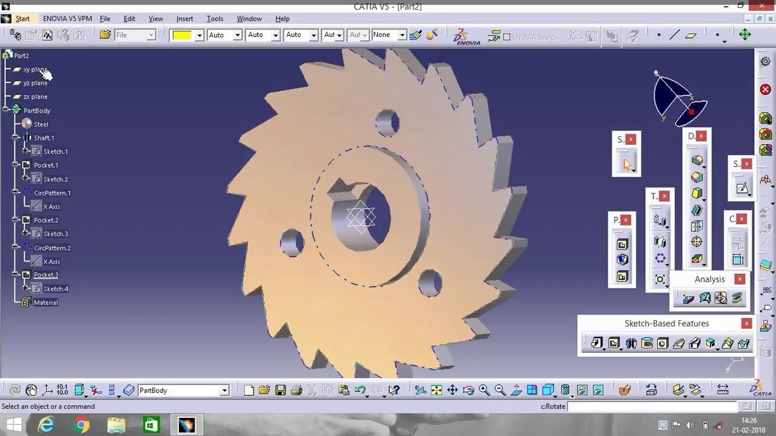Screen dimensions: 776x436
Task: Select the Slot tool in Sketch-Based Features
Action: click(x=695, y=343)
